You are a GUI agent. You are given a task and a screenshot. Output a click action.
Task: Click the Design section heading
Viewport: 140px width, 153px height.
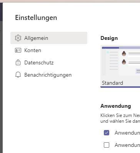(109, 38)
